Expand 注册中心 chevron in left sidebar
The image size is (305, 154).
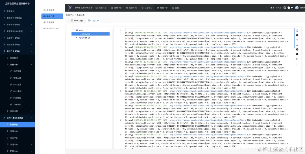pyautogui.click(x=32, y=138)
